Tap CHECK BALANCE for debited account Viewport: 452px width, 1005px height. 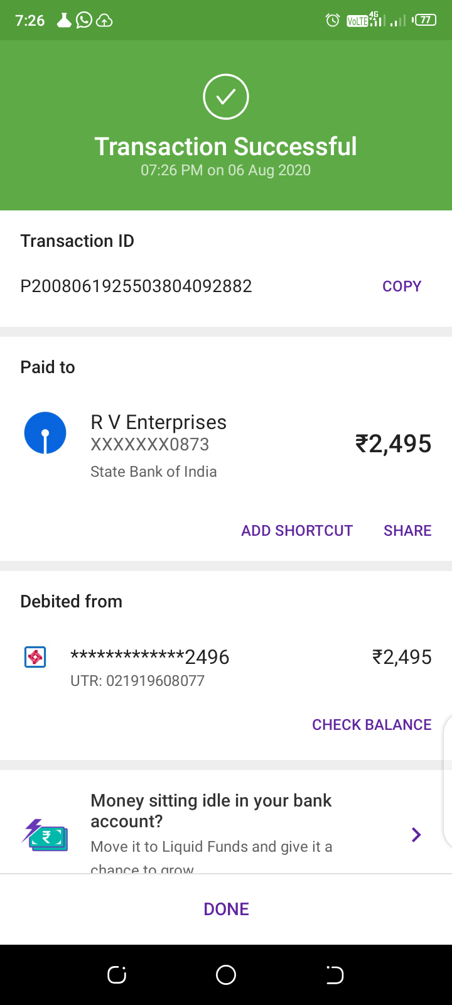click(372, 725)
